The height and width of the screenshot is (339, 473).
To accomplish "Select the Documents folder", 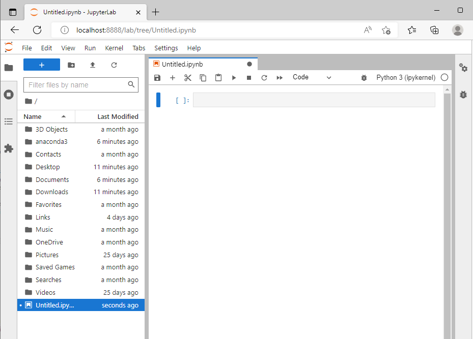I will (x=81, y=179).
